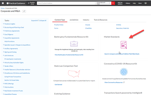Open the Corporate and M&A search filter dropdown

pyautogui.click(x=103, y=3)
